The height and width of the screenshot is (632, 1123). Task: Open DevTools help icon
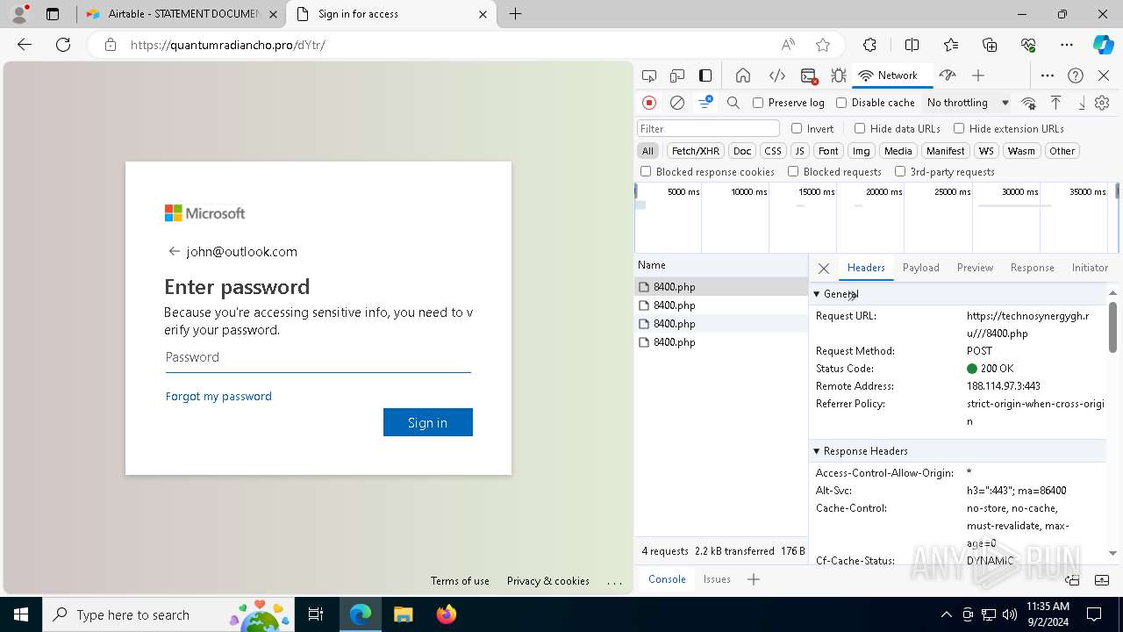click(1076, 75)
